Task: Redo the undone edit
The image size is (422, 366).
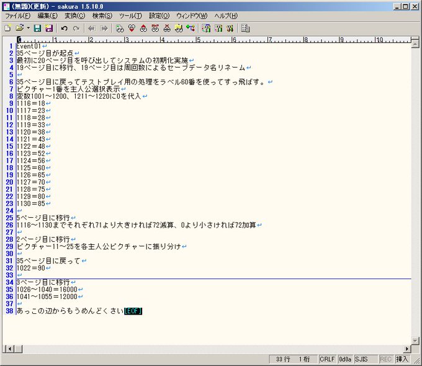Action: 76,28
